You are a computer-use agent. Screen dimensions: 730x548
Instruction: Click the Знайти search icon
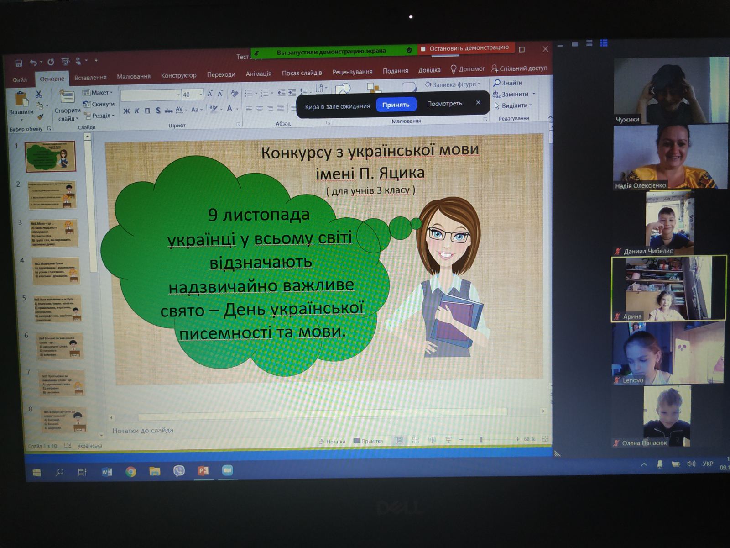pos(497,83)
